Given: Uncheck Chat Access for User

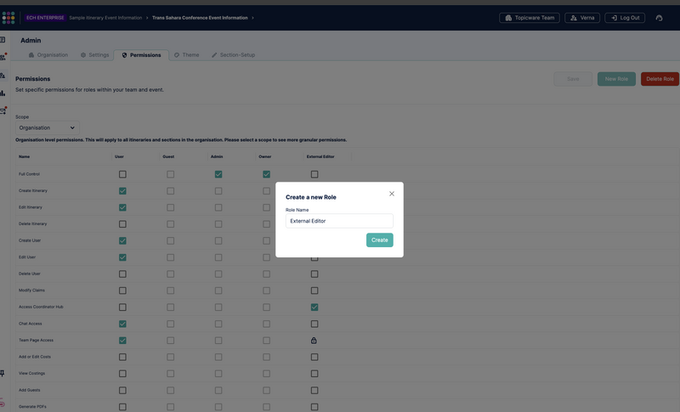Looking at the screenshot, I should [122, 324].
